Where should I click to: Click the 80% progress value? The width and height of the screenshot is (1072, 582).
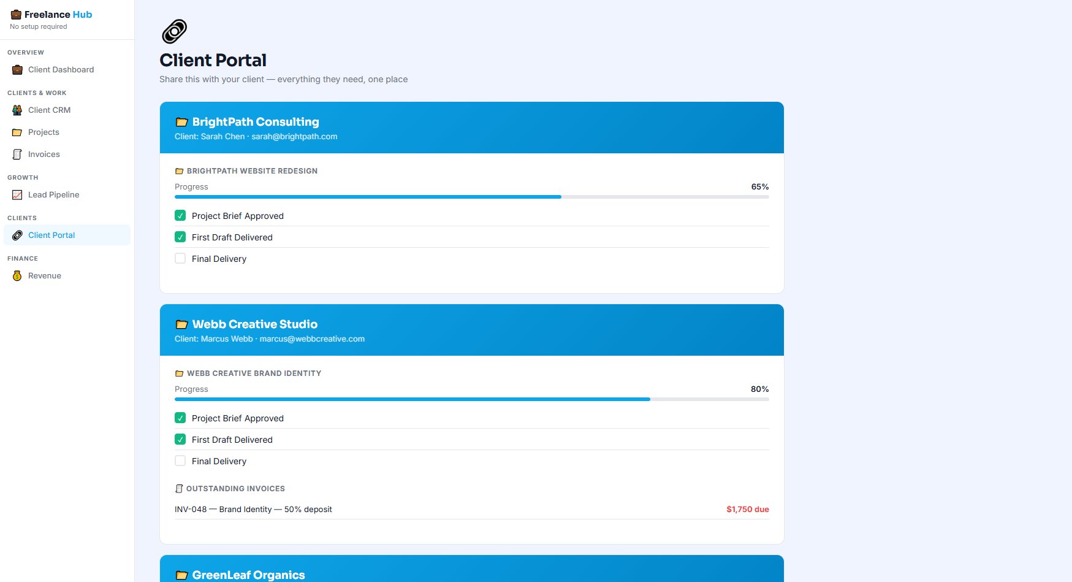coord(760,389)
